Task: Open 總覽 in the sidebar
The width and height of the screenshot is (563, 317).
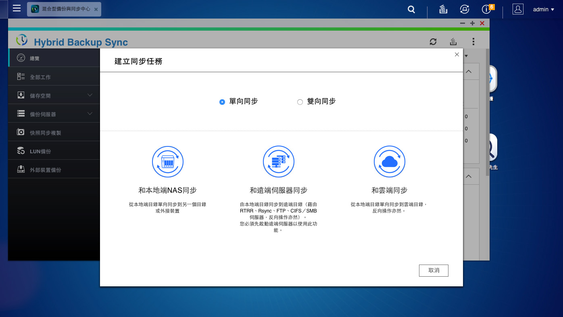Action: pos(54,58)
